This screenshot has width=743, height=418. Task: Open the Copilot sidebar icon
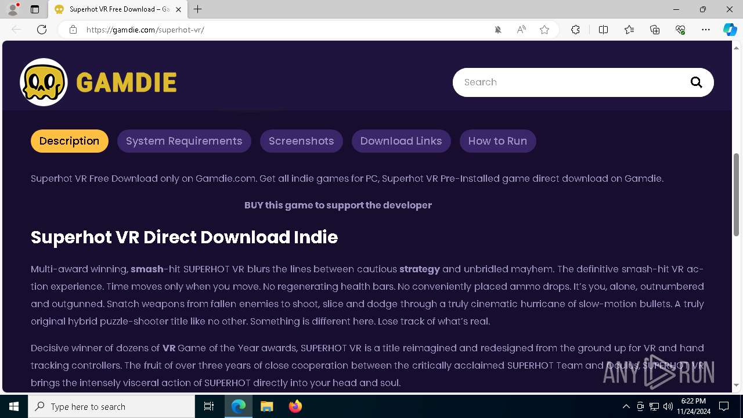(x=730, y=30)
